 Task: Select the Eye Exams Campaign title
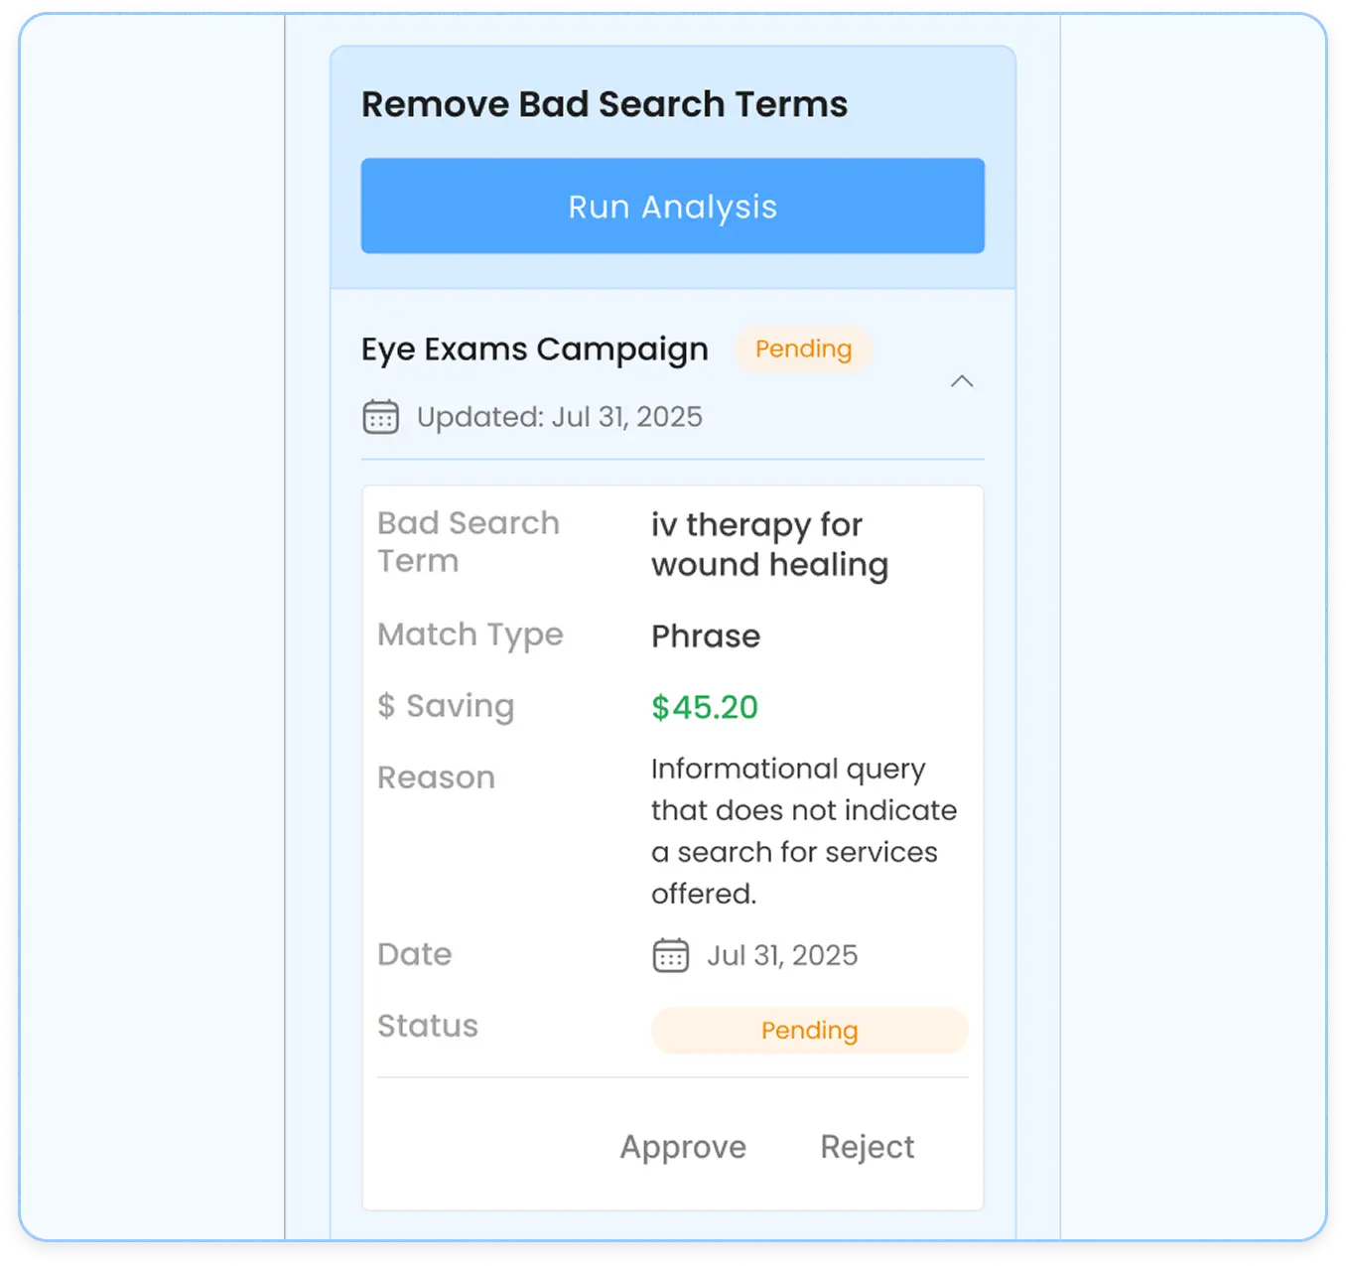point(534,350)
